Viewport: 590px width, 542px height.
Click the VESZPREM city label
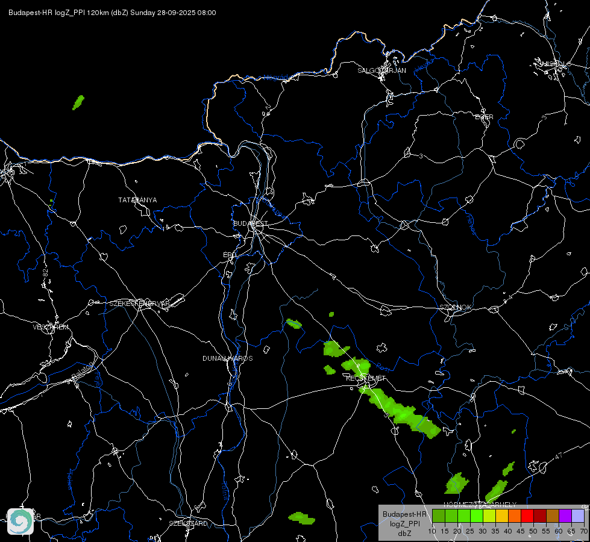(51, 327)
